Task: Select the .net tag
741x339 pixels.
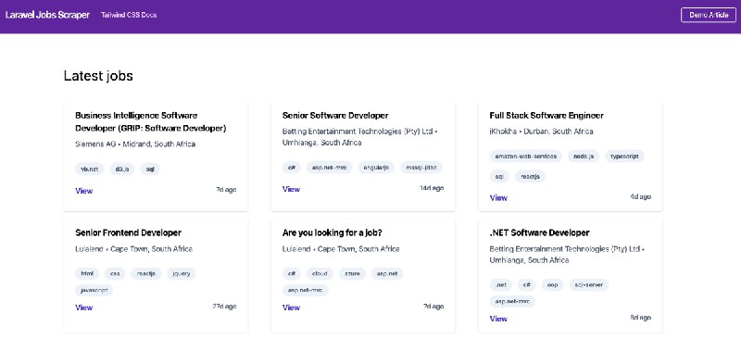Action: click(501, 285)
